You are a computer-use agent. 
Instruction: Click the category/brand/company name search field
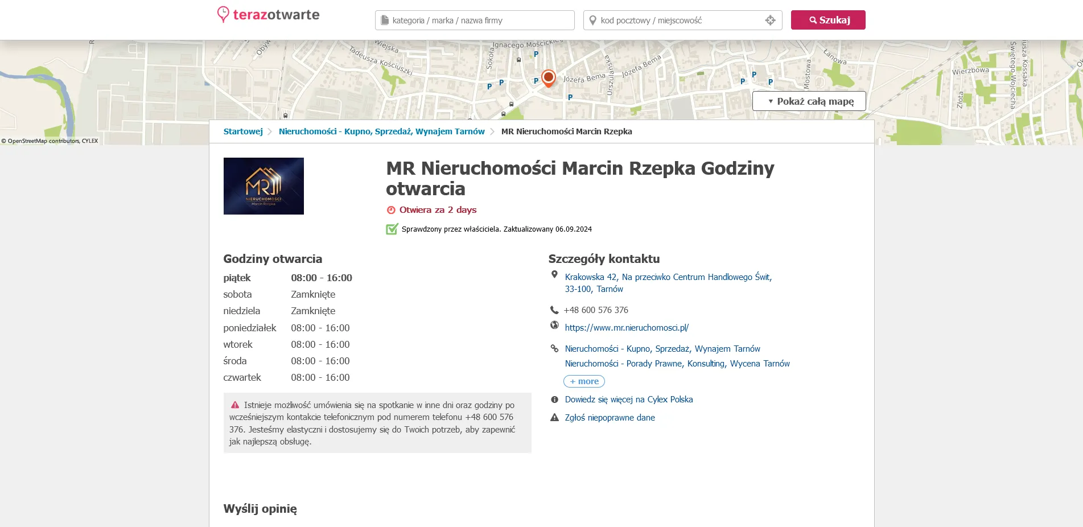(x=475, y=20)
